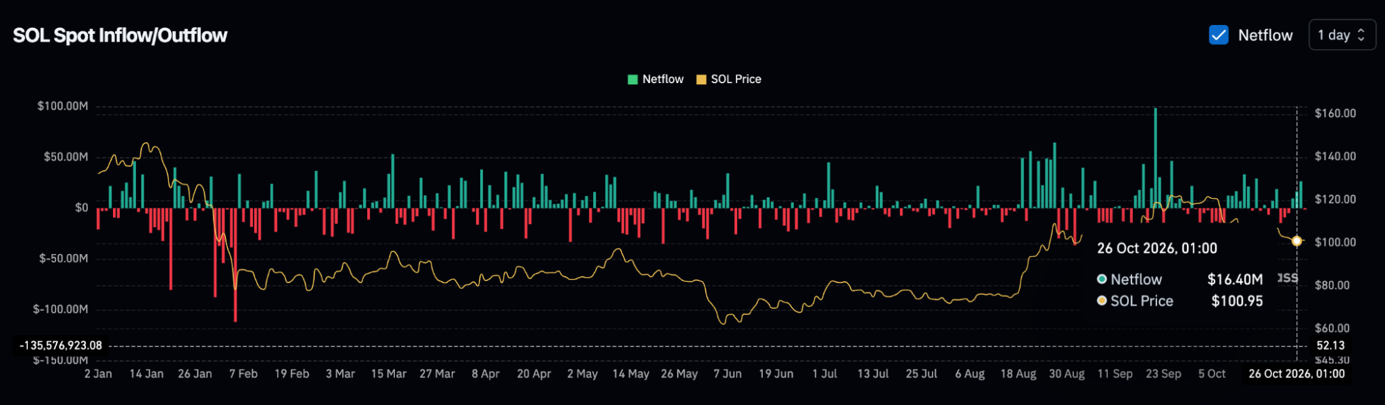Click the tallest green netflow bar near 23 Sep
Image resolution: width=1385 pixels, height=405 pixels.
click(x=1155, y=158)
